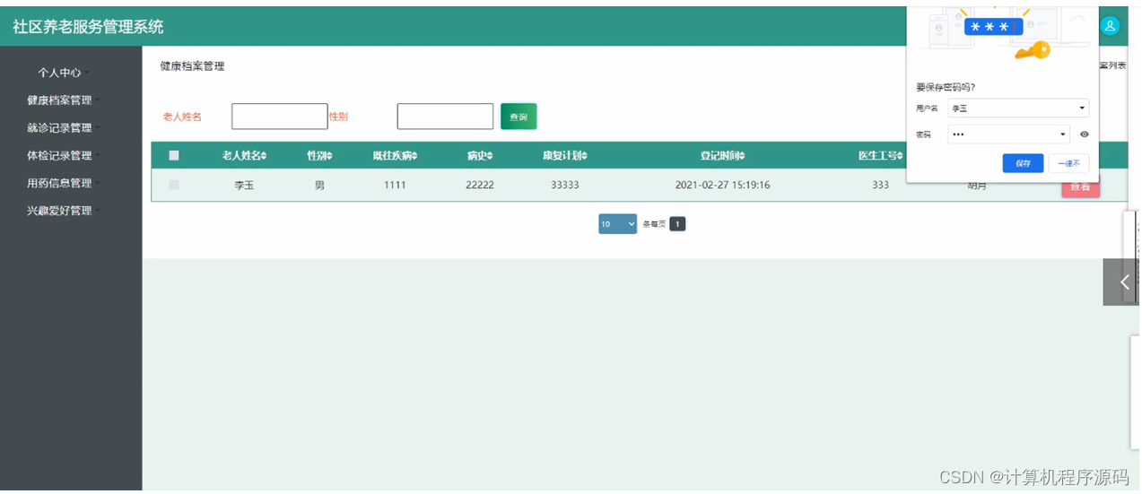Open the 用户名 dropdown in save-password popup
The height and width of the screenshot is (494, 1142).
1018,108
